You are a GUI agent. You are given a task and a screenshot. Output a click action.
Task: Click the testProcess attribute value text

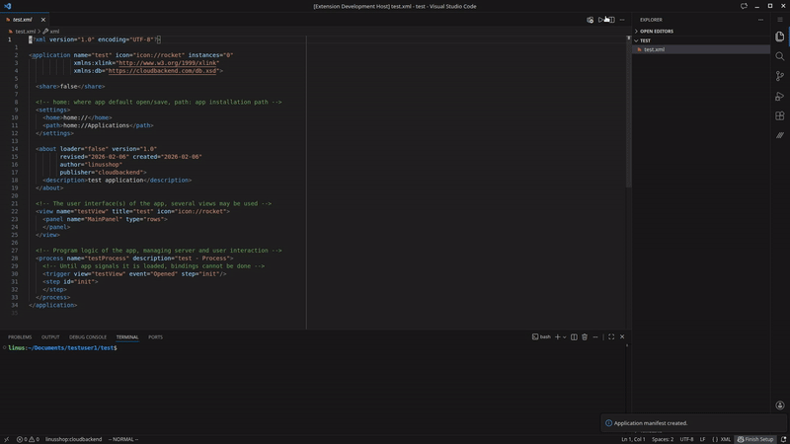(x=107, y=259)
